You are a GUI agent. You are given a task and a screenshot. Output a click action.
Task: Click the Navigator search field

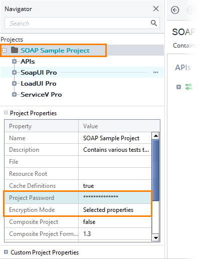point(82,23)
